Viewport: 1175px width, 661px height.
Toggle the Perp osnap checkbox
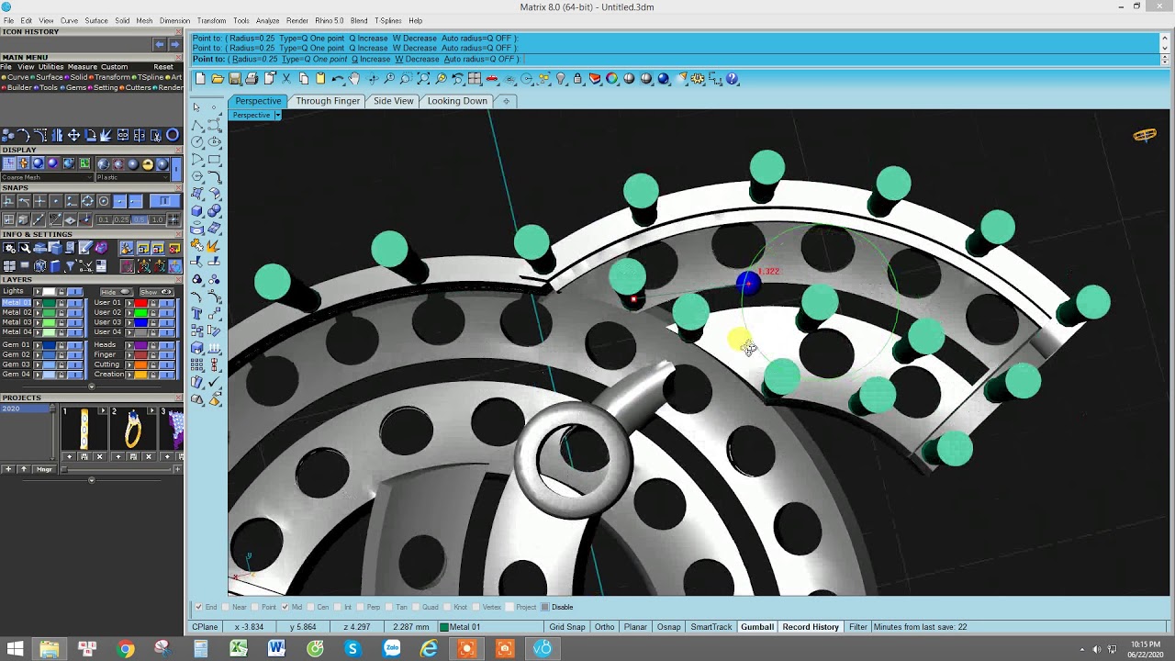pyautogui.click(x=361, y=607)
